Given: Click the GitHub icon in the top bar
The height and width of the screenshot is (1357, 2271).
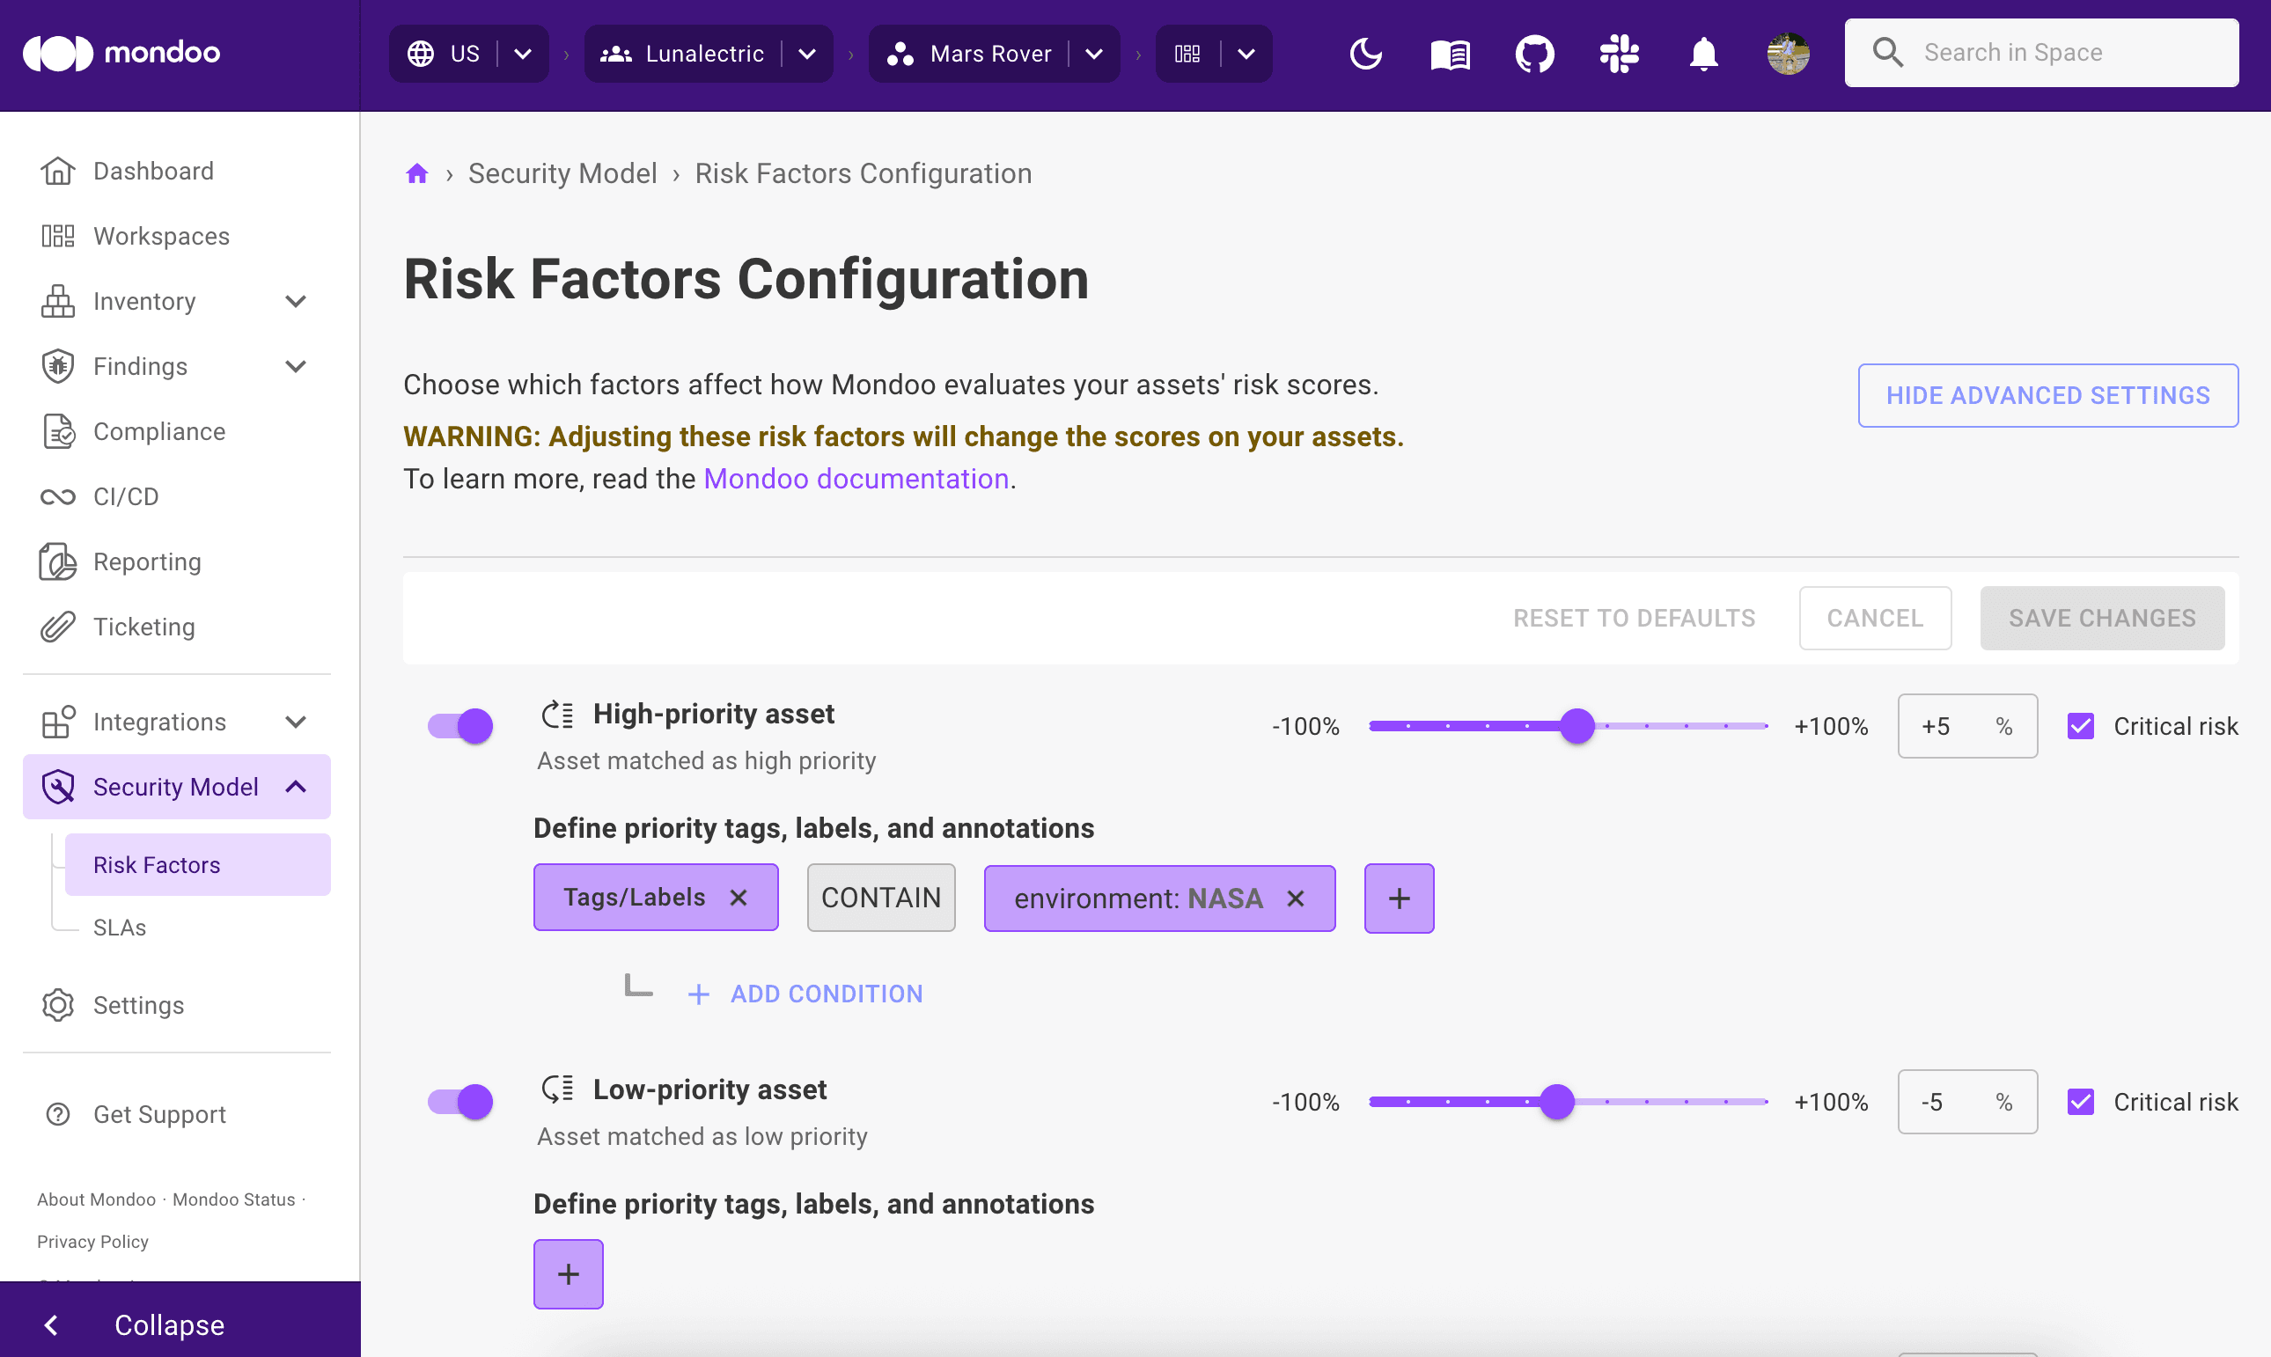Looking at the screenshot, I should [x=1534, y=53].
